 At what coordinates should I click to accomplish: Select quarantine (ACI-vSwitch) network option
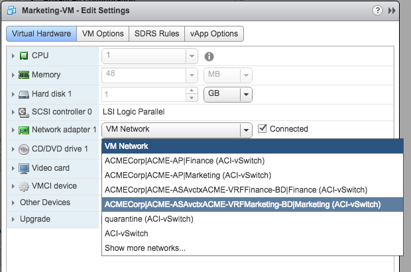click(x=253, y=219)
